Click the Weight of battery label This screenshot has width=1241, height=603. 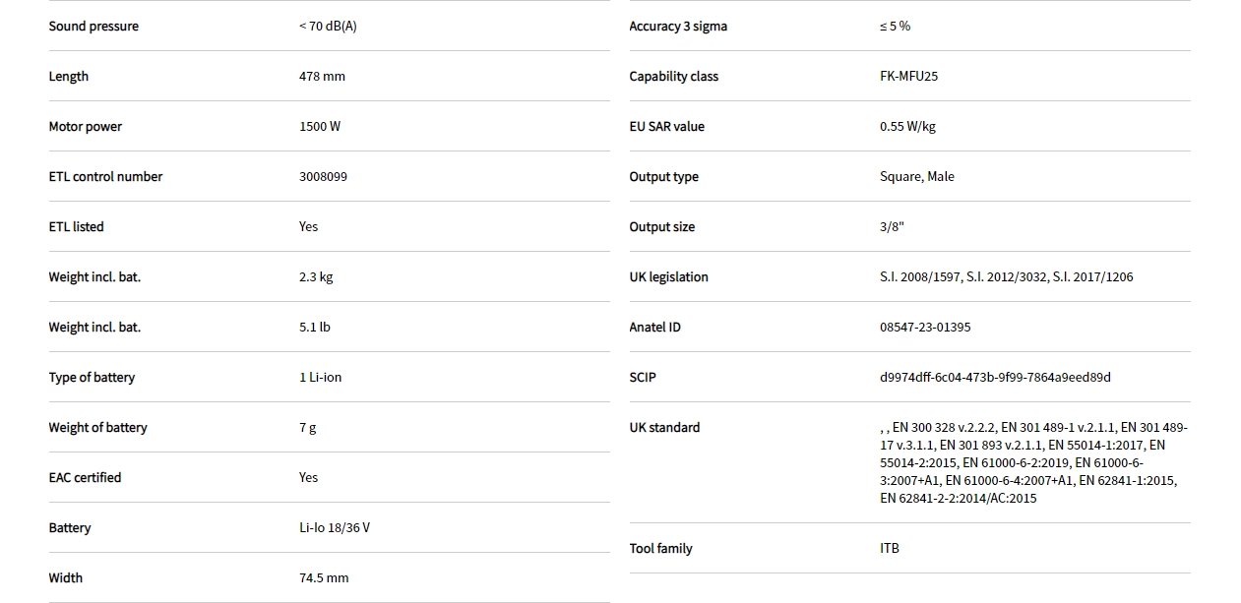[97, 428]
